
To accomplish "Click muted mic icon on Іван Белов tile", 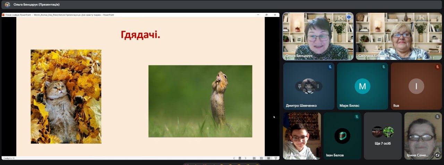I will 357,117.
